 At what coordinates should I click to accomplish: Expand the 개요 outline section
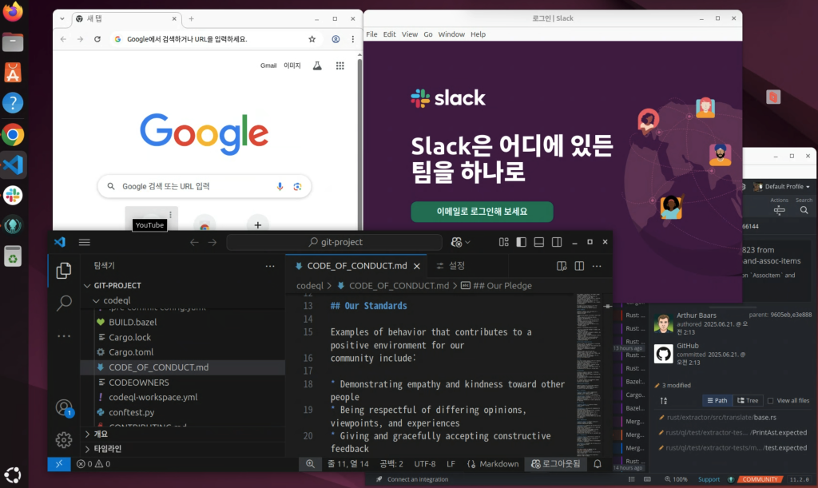pyautogui.click(x=87, y=434)
